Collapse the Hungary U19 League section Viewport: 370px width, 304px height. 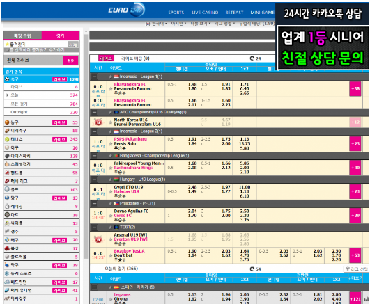pyautogui.click(x=94, y=179)
